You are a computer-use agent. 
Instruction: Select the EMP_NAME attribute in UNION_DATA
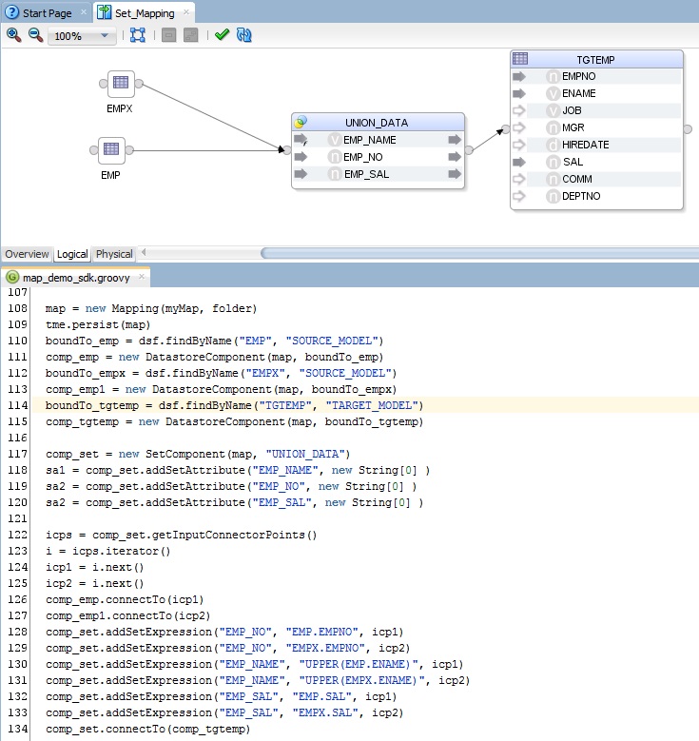tap(369, 140)
